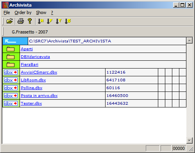Click folder icon beside Aperti

pos(11,49)
